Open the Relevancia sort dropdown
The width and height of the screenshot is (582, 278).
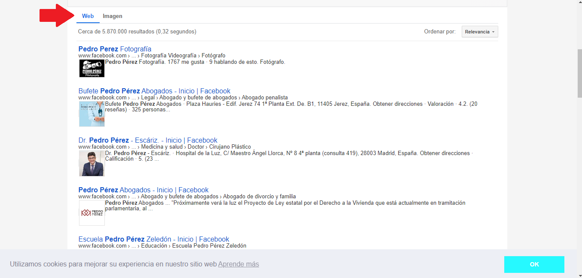tap(480, 32)
